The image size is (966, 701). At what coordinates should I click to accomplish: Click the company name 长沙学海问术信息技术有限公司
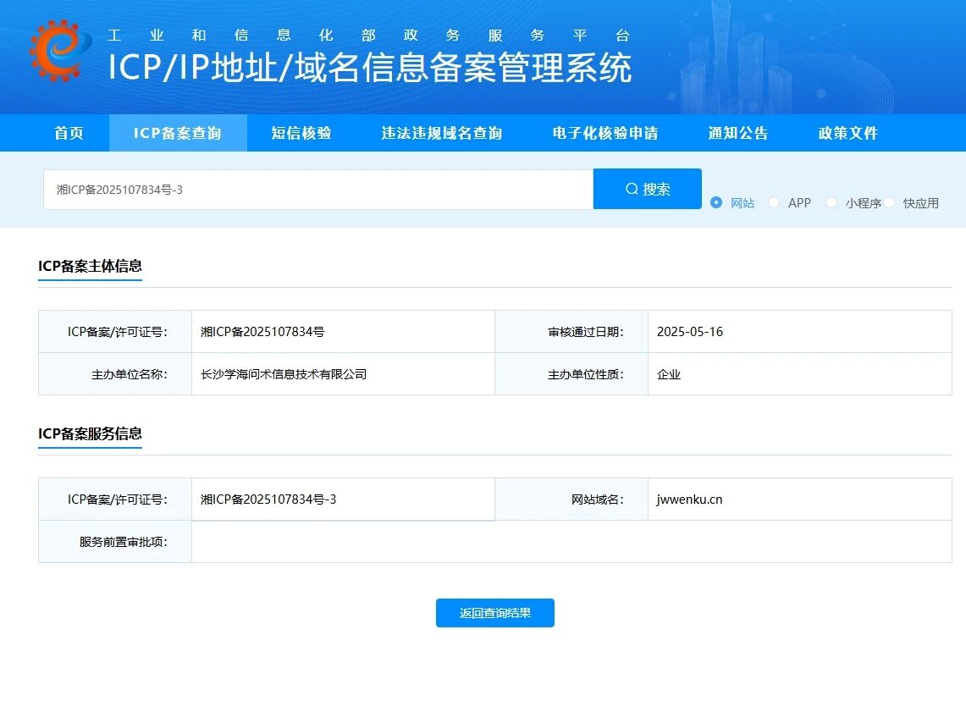(284, 374)
